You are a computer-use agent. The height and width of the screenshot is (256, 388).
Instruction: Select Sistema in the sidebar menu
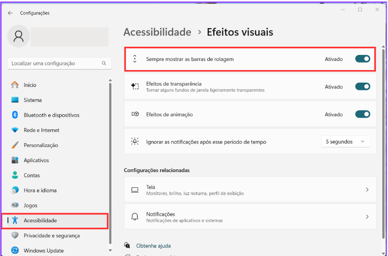point(33,100)
